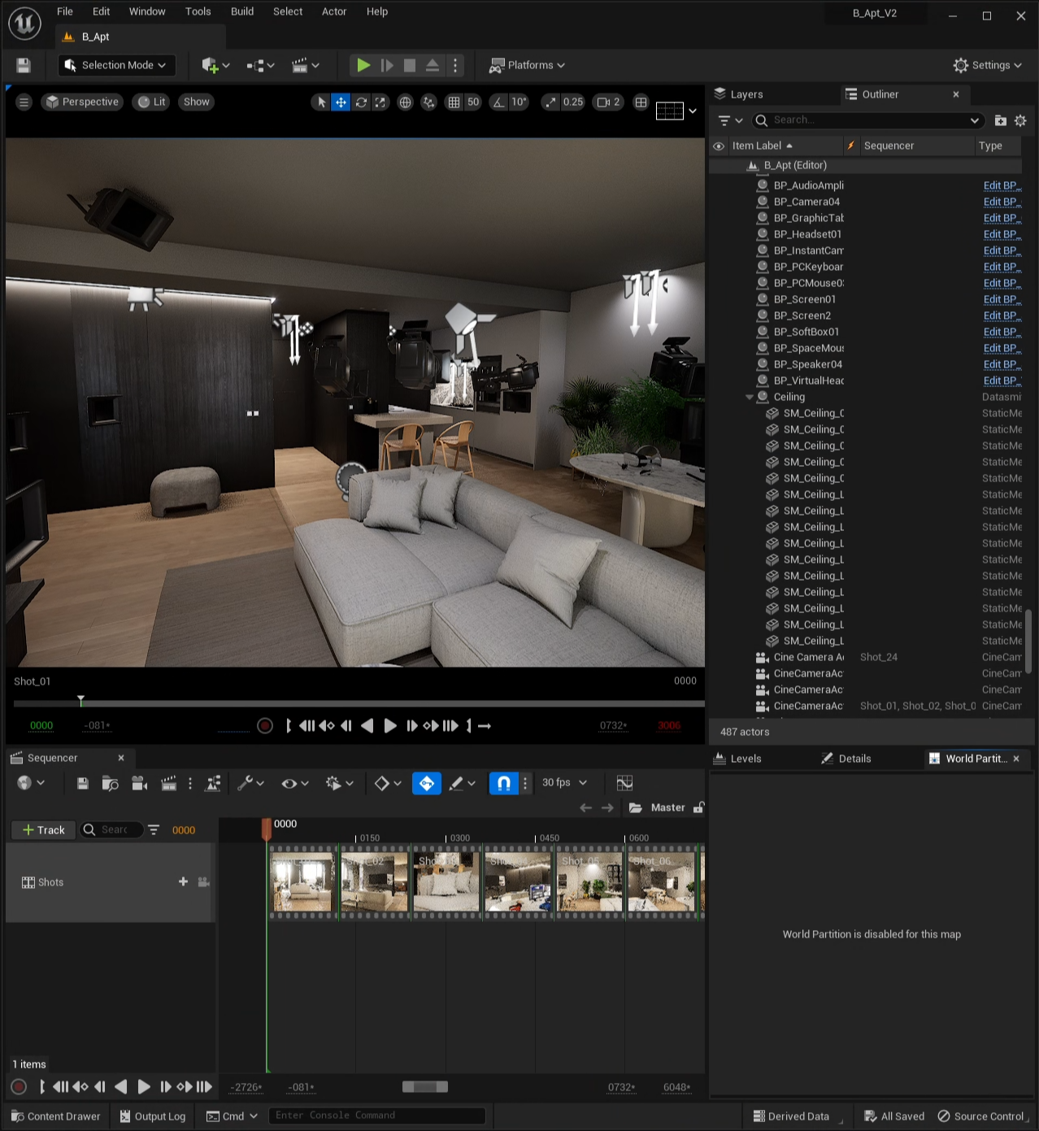The image size is (1039, 1131).
Task: Click the Show button in viewport
Action: click(x=196, y=102)
